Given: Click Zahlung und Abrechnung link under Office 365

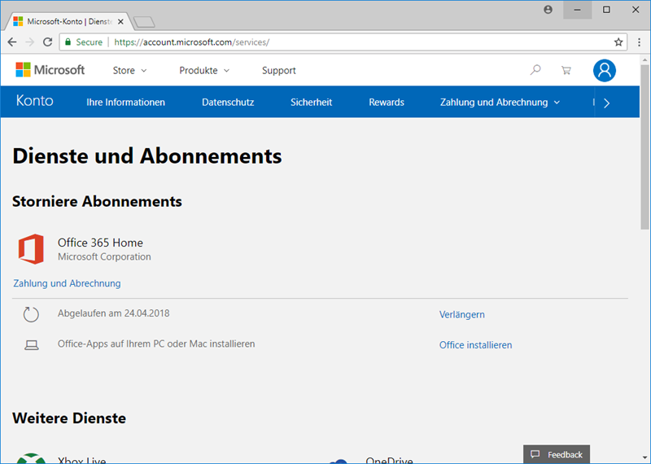Looking at the screenshot, I should click(67, 283).
